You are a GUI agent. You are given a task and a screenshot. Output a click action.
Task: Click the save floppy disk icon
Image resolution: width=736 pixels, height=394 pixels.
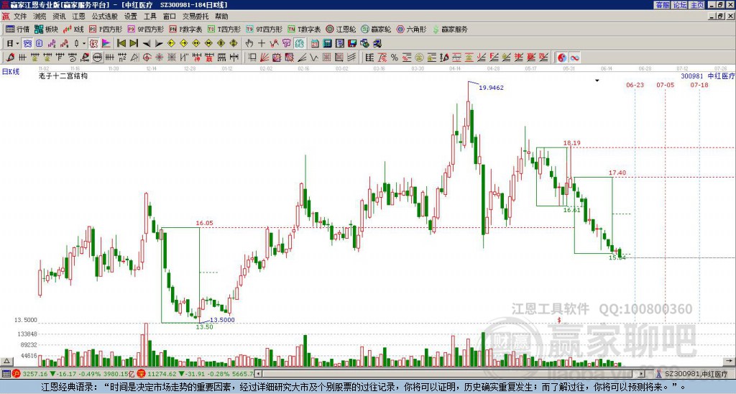[352, 44]
